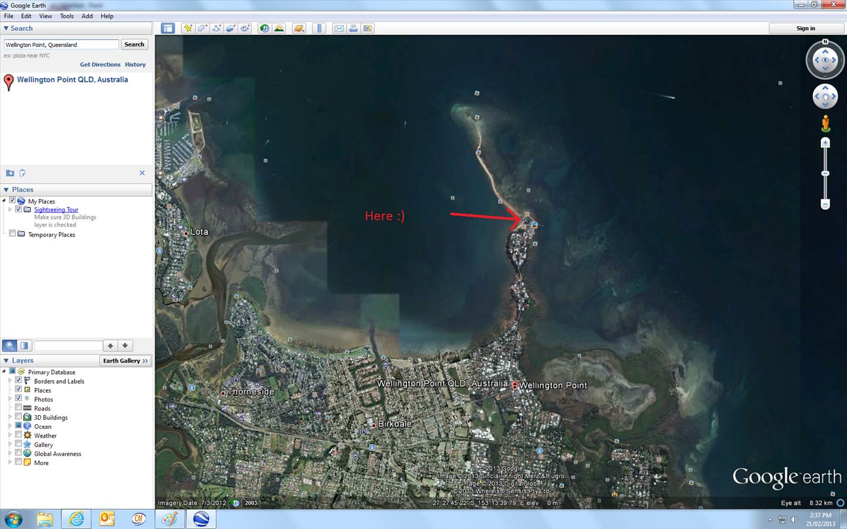Click the Print icon in toolbar
Image resolution: width=847 pixels, height=529 pixels.
pyautogui.click(x=354, y=28)
